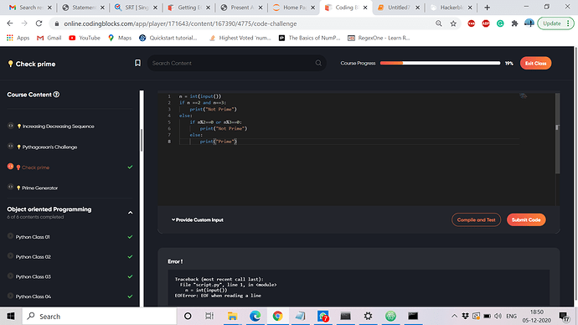
Task: Click the editor settings icon at top right
Action: [x=523, y=95]
